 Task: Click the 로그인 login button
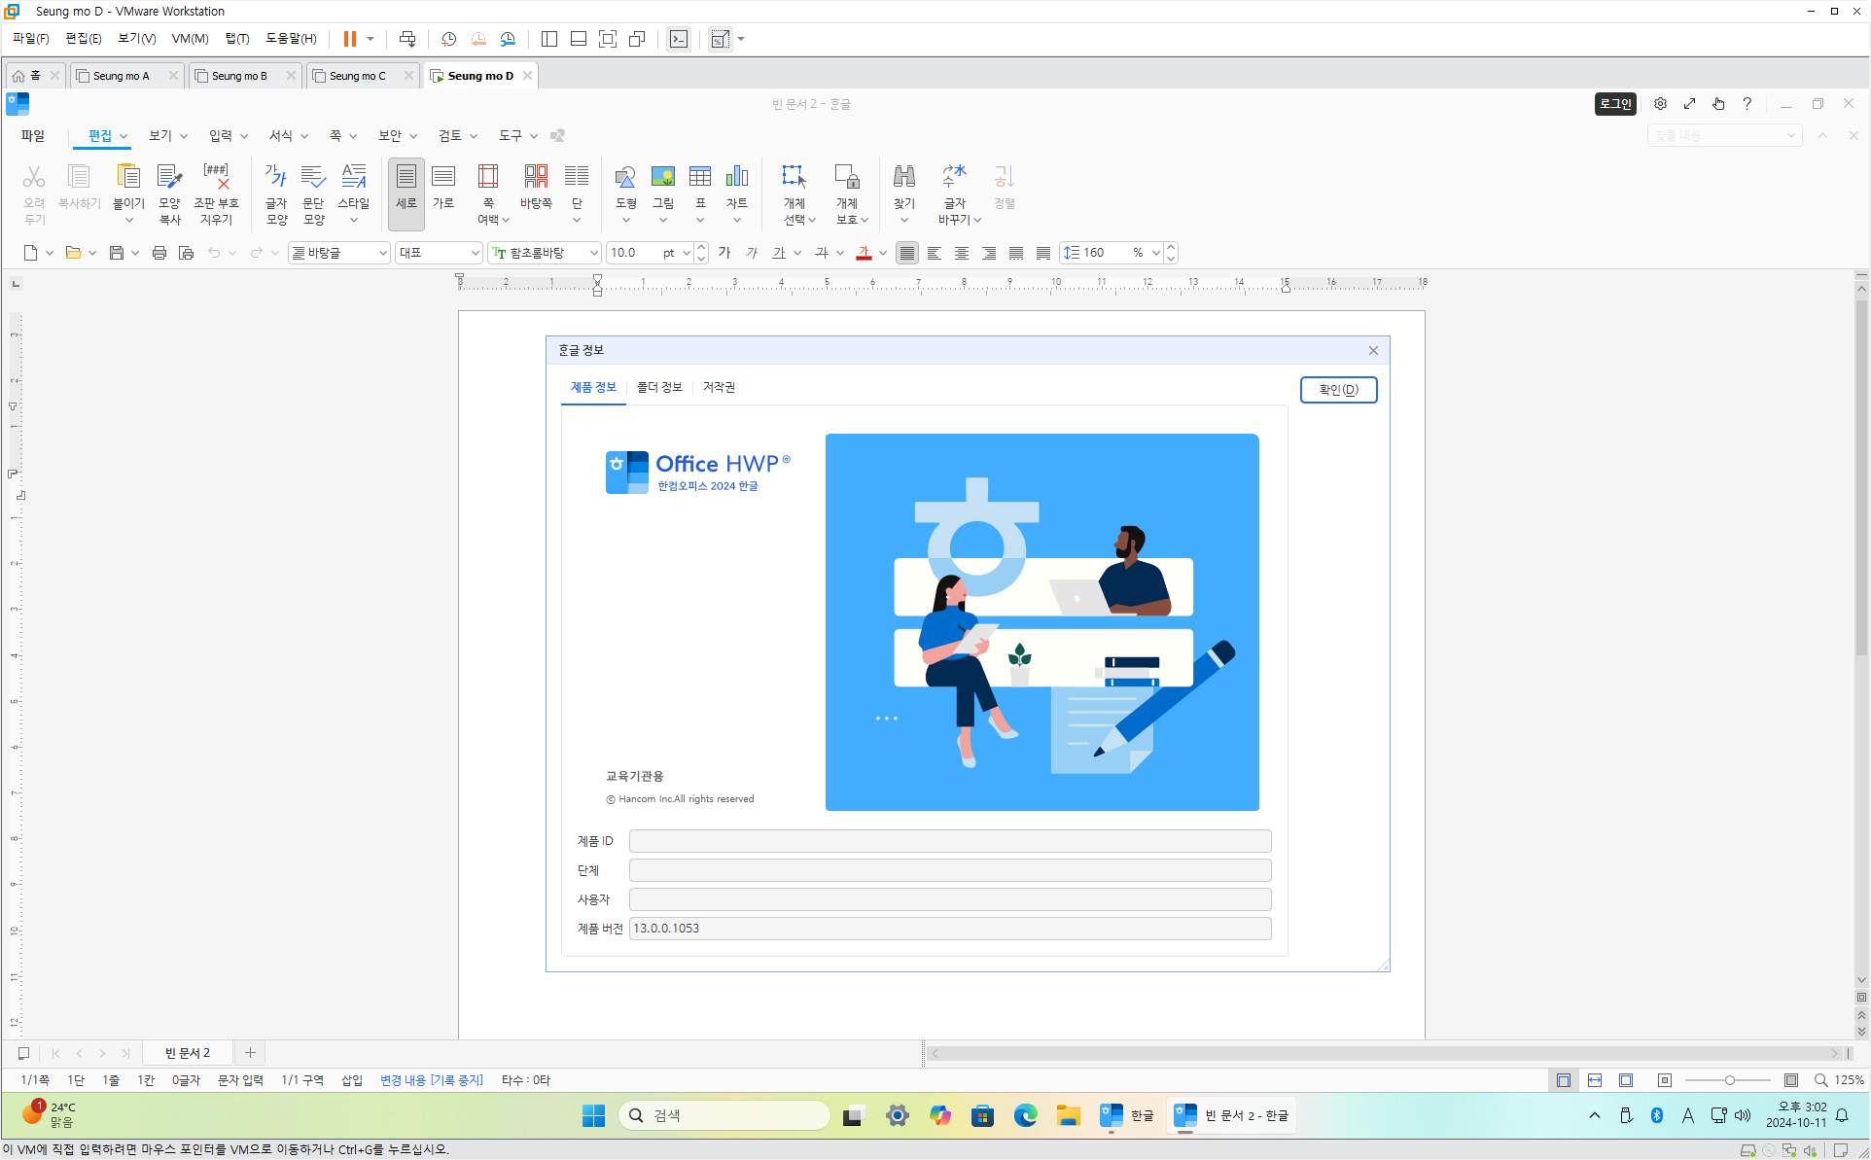click(1615, 104)
